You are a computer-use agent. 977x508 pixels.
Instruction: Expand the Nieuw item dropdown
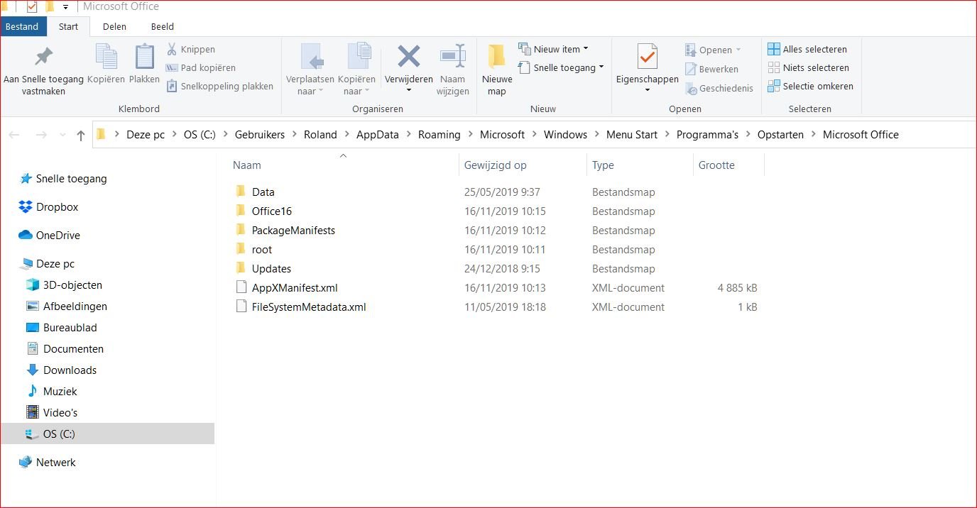click(x=585, y=49)
